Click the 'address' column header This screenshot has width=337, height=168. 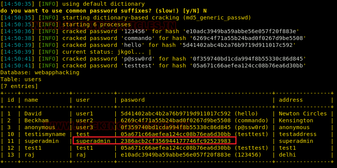pyautogui.click(x=290, y=100)
